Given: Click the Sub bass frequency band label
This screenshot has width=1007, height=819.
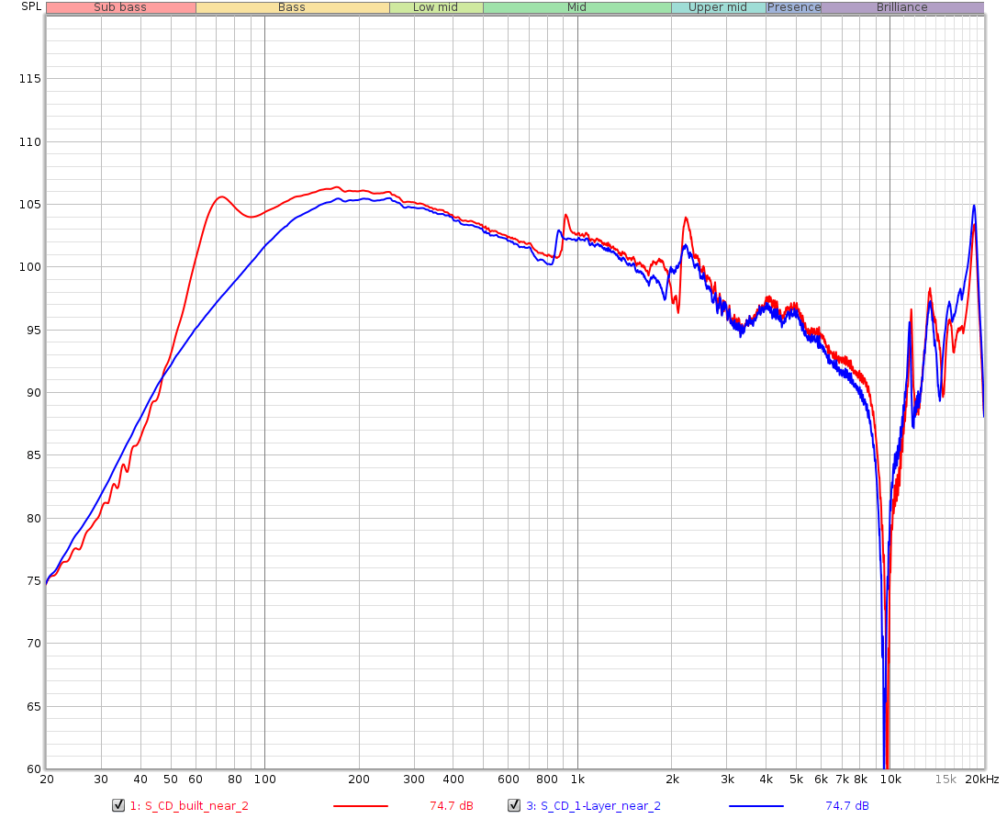Looking at the screenshot, I should pos(121,7).
